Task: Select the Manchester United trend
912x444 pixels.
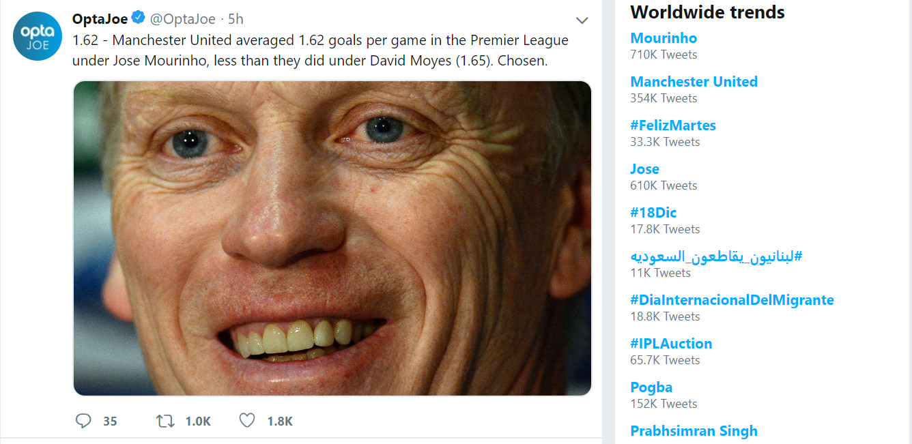Action: click(694, 82)
